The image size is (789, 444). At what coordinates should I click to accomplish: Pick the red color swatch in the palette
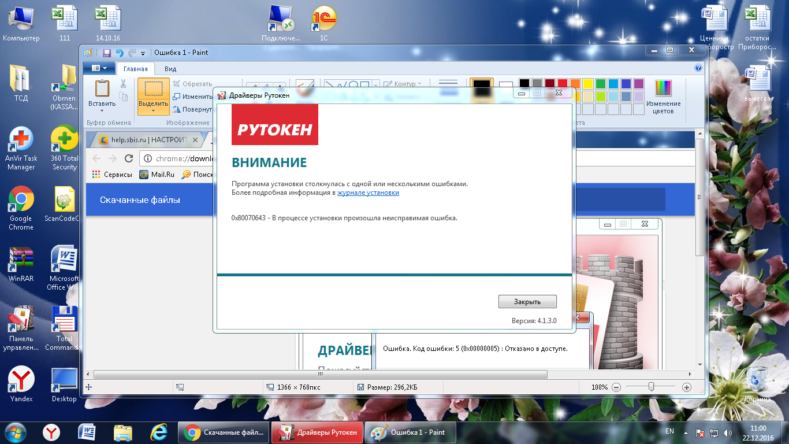562,84
